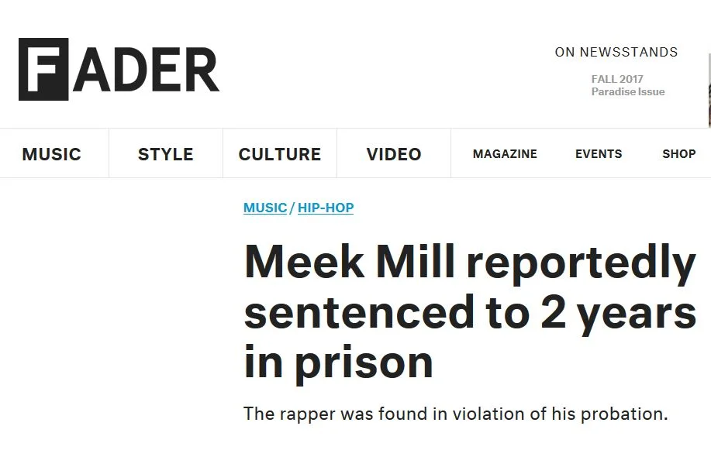Open the SHOP link in navigation
Screen dimensions: 711x457
pyautogui.click(x=678, y=154)
